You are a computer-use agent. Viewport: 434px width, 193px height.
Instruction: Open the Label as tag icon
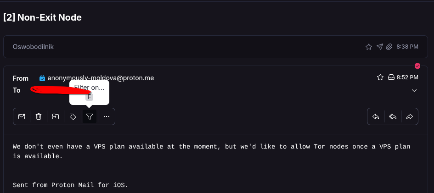73,116
